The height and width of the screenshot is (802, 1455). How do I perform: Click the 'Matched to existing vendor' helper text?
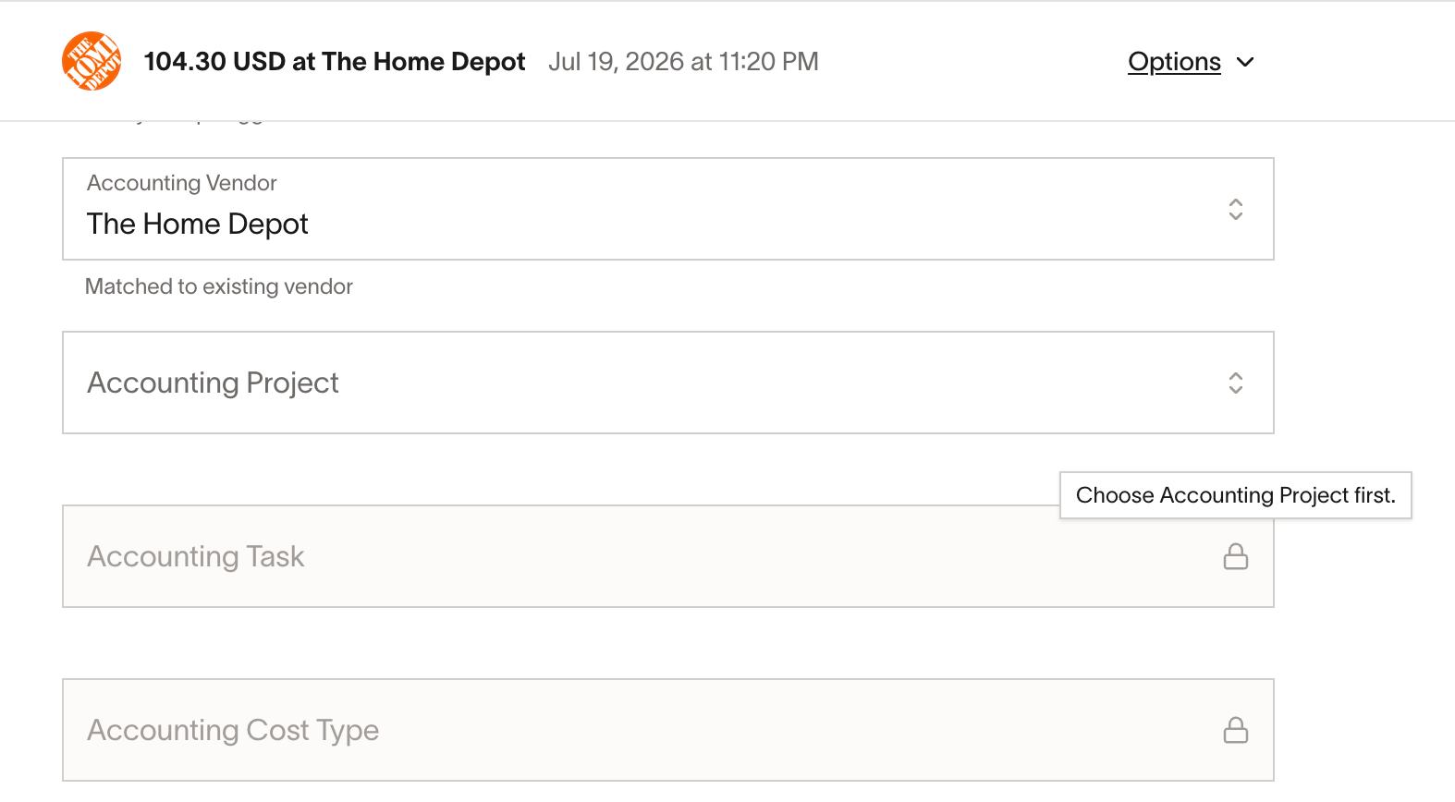[x=219, y=286]
